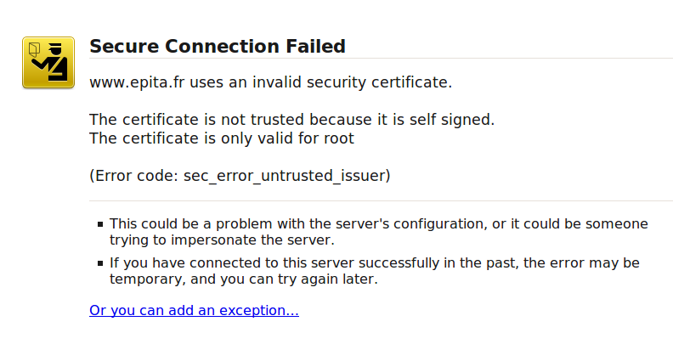673x344 pixels.
Task: Click the horizontal rule under the heading
Action: 382,58
